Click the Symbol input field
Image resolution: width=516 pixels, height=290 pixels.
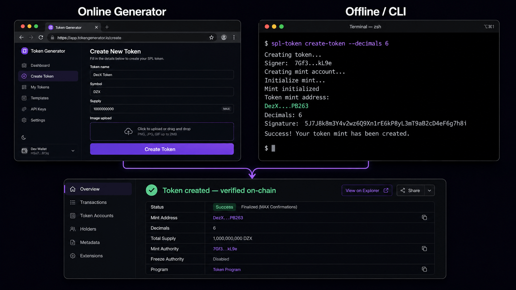(162, 92)
